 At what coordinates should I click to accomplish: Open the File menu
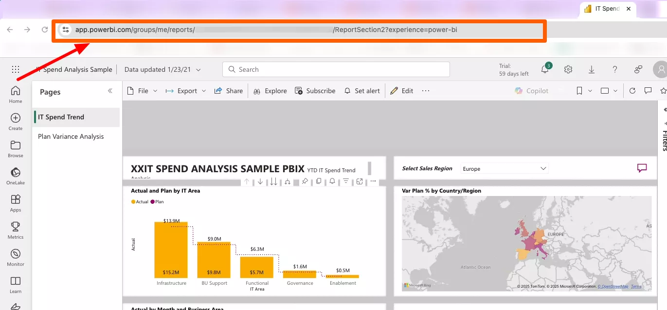point(142,91)
